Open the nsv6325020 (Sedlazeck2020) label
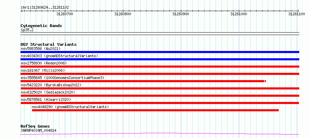The image size is (309, 138). 48,92
